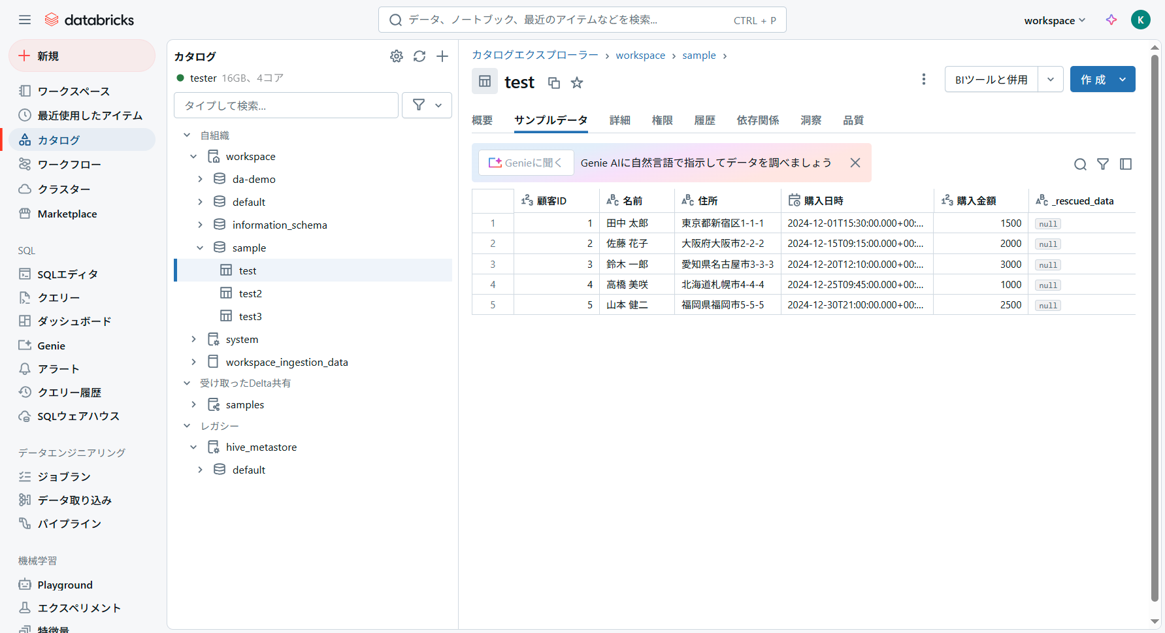The image size is (1165, 633).
Task: Open Playground in sidebar
Action: [x=82, y=585]
